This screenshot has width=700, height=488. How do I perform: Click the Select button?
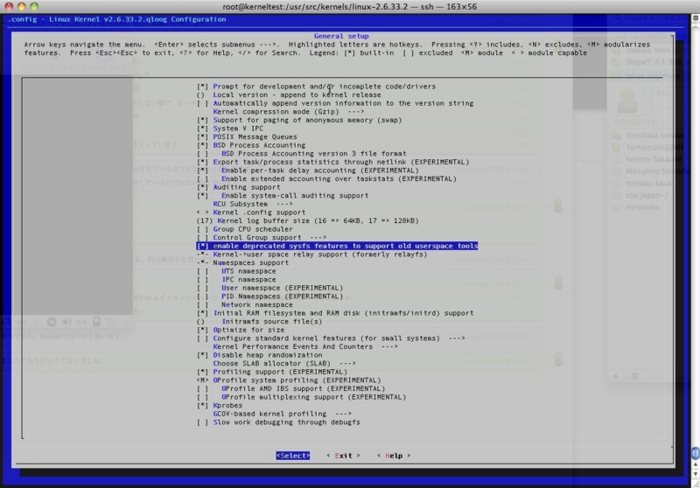point(293,456)
